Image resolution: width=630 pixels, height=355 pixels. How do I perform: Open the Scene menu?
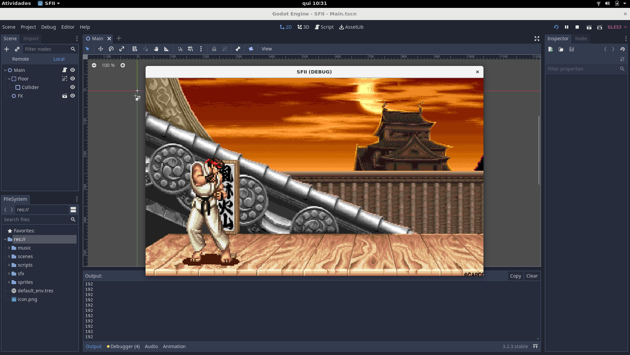click(x=9, y=27)
